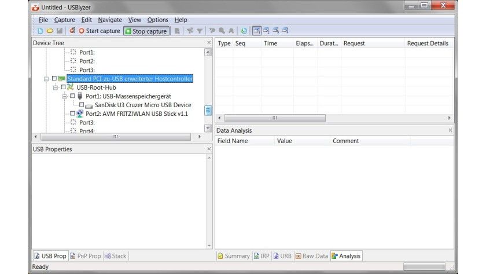Click the filter settings toolbar icon
This screenshot has height=274, width=486.
(190, 31)
